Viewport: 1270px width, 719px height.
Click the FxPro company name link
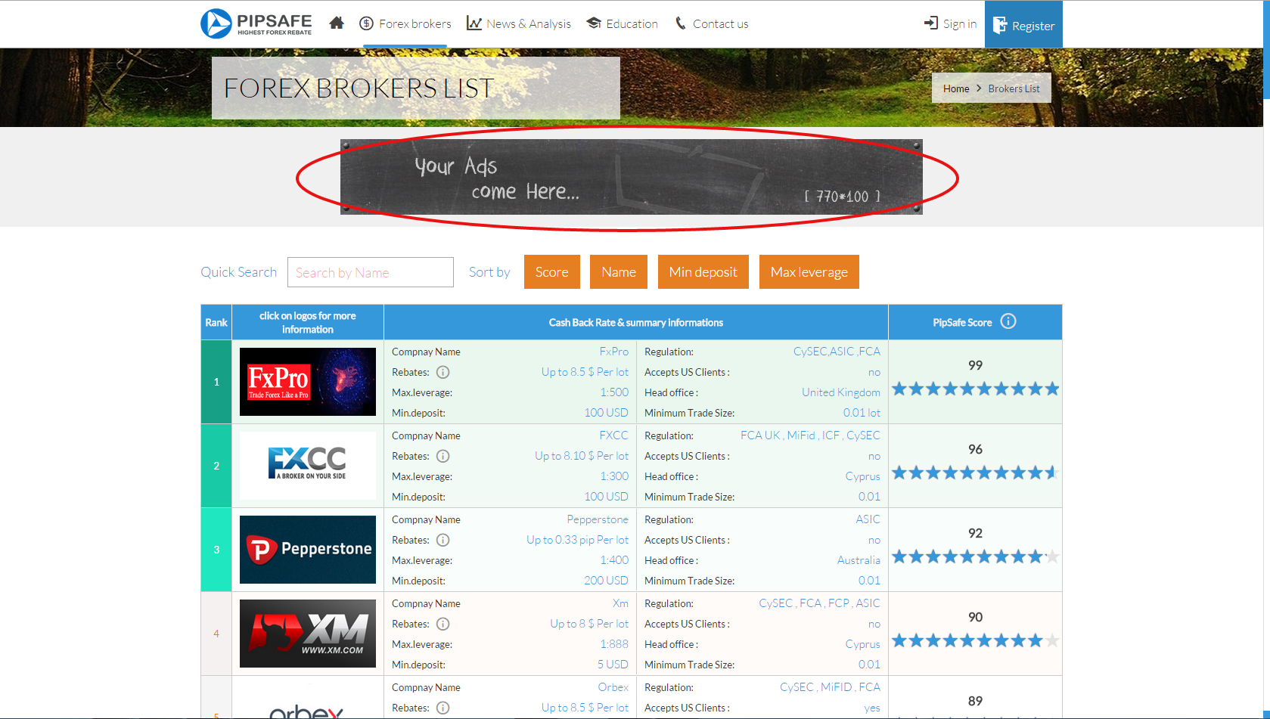(x=614, y=352)
